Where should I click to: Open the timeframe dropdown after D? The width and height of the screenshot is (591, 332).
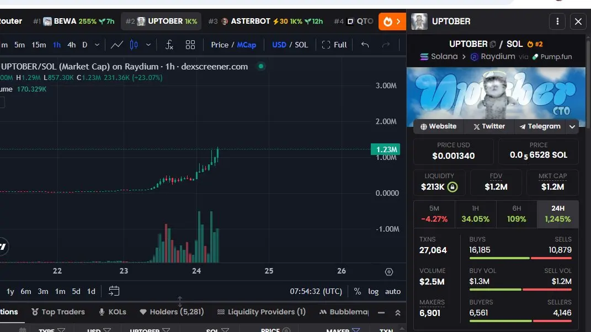point(97,45)
